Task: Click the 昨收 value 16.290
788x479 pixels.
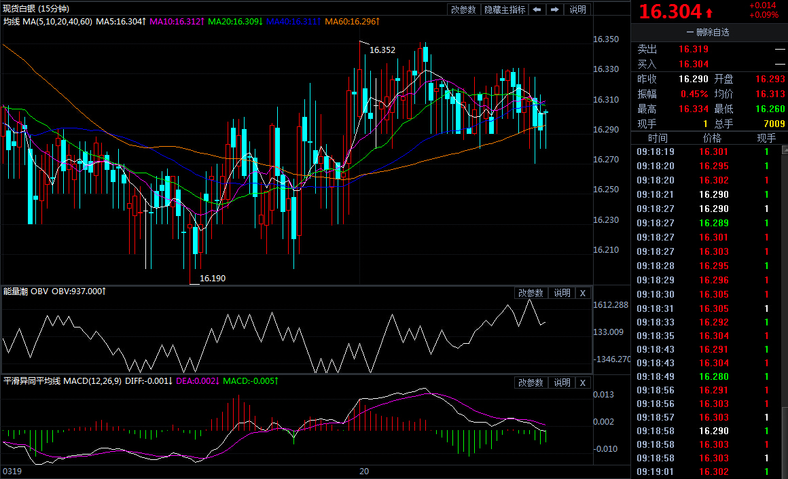Action: pyautogui.click(x=694, y=79)
